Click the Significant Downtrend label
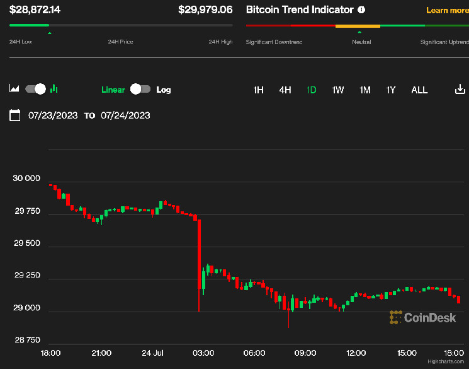This screenshot has height=369, width=469. click(x=274, y=42)
